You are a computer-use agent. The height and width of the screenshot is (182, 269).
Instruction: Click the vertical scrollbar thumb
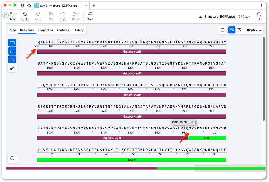point(264,79)
